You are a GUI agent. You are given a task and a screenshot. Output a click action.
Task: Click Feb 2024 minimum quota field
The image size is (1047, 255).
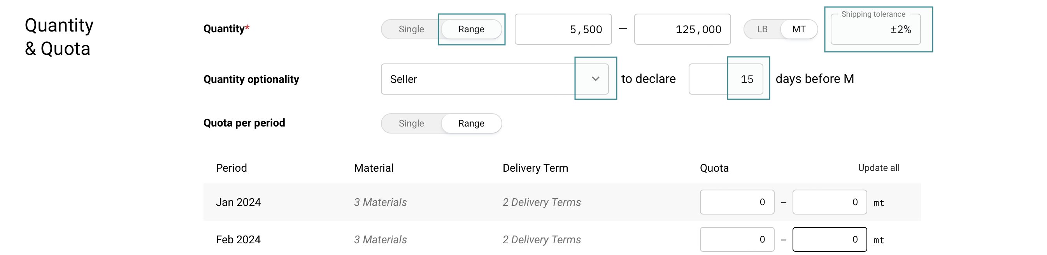[737, 239]
